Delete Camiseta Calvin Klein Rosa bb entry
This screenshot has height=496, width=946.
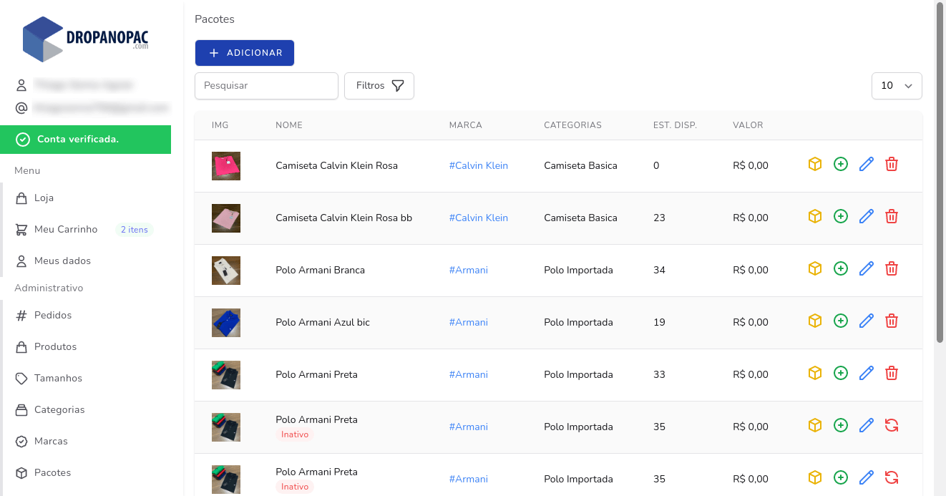892,216
